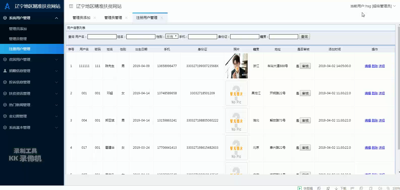The width and height of the screenshot is (400, 190).
Task: Click 审核 button for 郑亚斌
Action: click(x=305, y=120)
